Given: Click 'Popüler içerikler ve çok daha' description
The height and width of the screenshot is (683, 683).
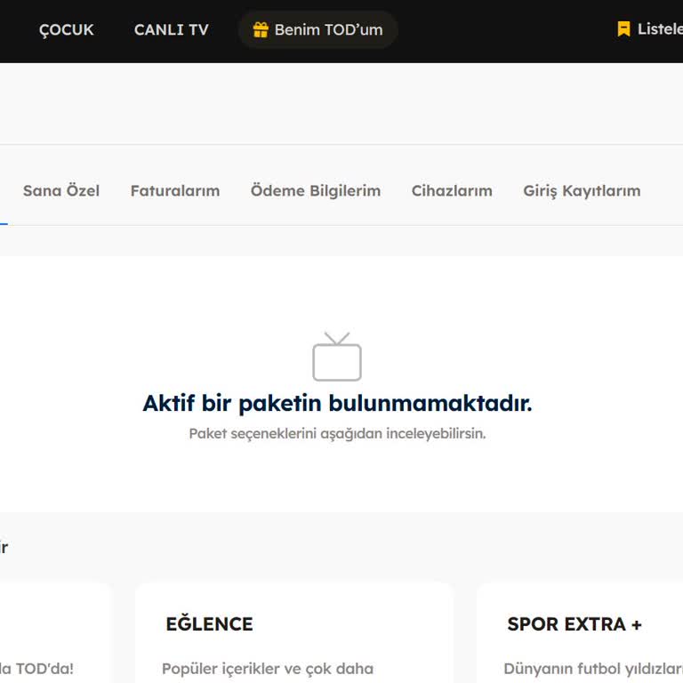Looking at the screenshot, I should click(x=268, y=669).
